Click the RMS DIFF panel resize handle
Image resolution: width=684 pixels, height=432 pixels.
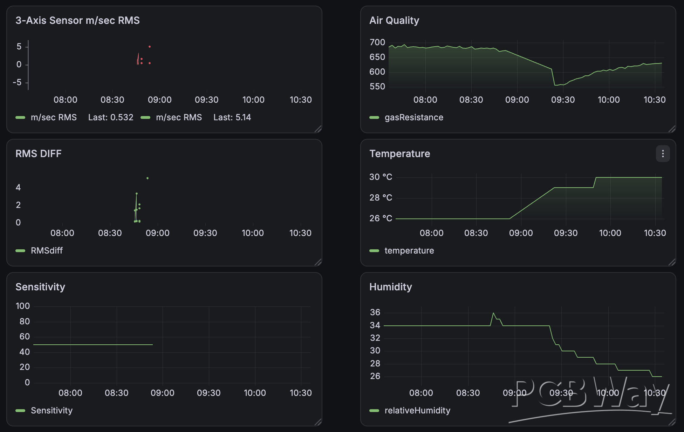(318, 262)
